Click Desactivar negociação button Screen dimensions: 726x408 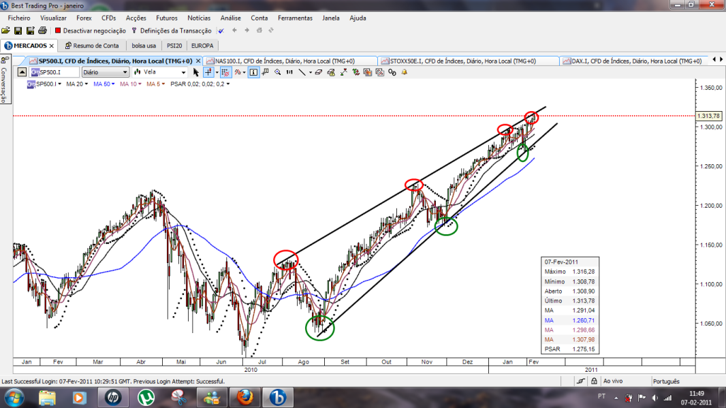[91, 31]
